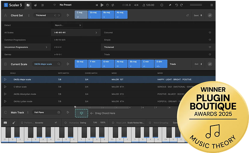Open Main Track three-dot options
249x153 pixels.
pyautogui.click(x=28, y=112)
